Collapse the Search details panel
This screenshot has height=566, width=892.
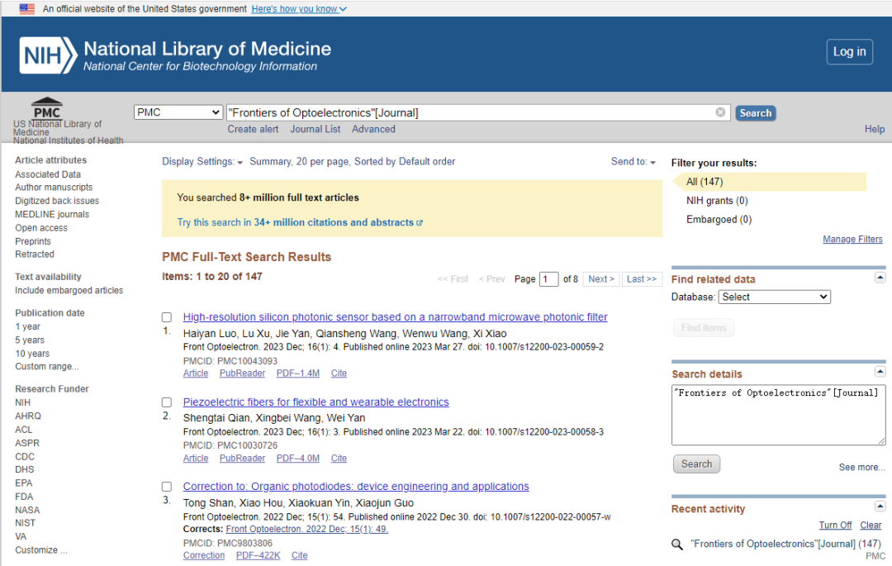pyautogui.click(x=880, y=372)
